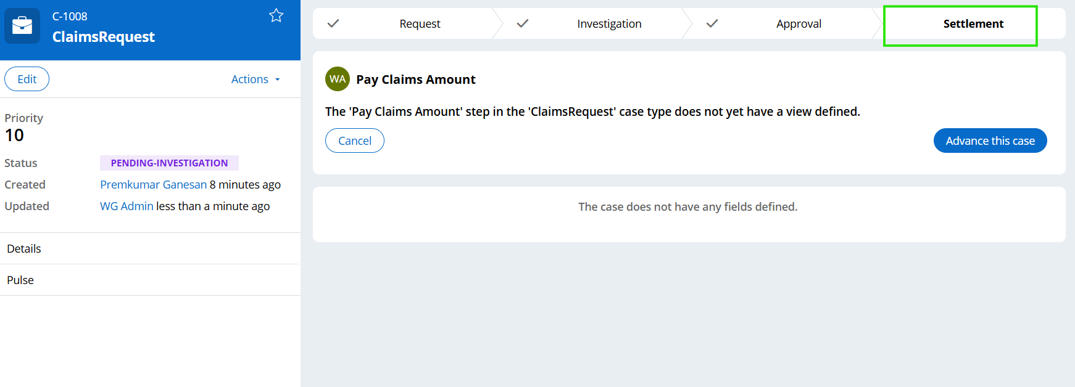1075x387 pixels.
Task: Mark case C-1008 as favorite with star
Action: pos(276,16)
